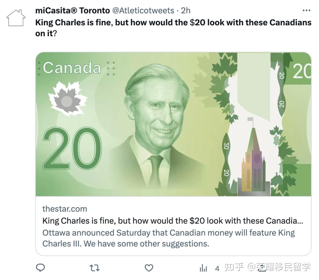Image resolution: width=319 pixels, height=280 pixels.
Task: View tweet analytics bar chart icon
Action: point(203,268)
